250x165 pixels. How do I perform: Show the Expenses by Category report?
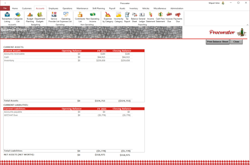point(108,16)
